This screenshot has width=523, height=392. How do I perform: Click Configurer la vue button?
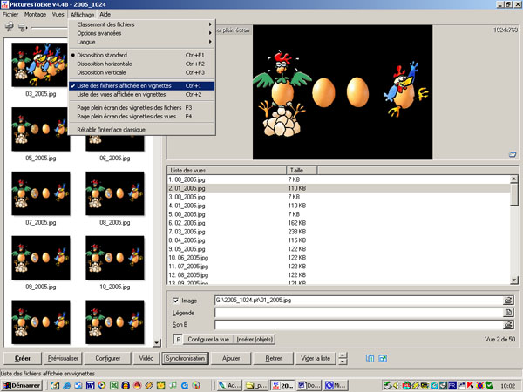point(208,340)
